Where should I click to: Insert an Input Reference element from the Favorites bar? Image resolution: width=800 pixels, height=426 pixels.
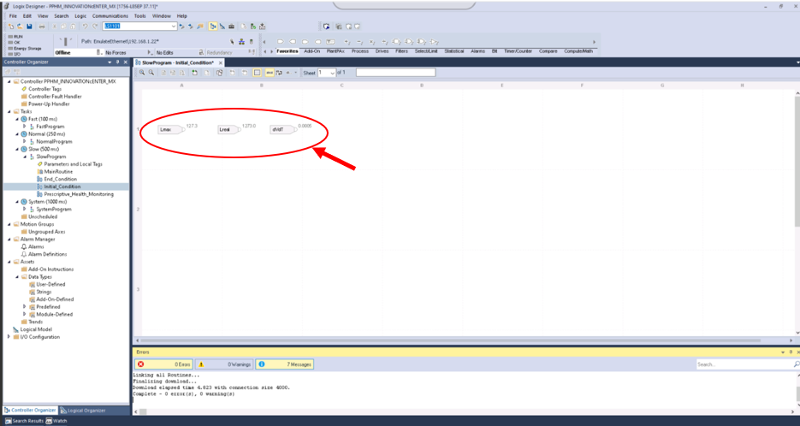(280, 42)
